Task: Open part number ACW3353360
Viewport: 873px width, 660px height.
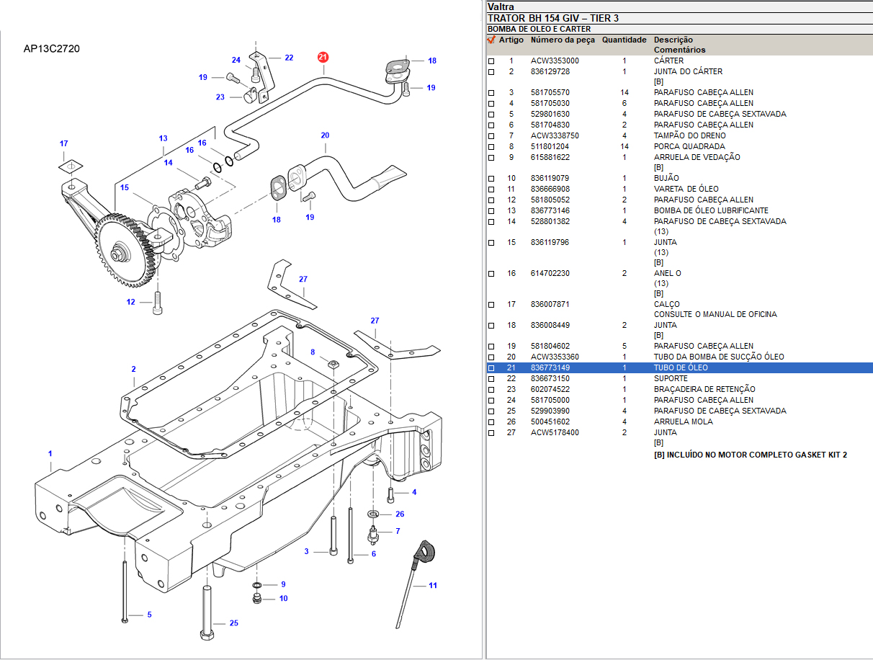Action: point(555,357)
